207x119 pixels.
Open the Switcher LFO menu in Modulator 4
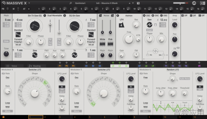(x=35, y=70)
